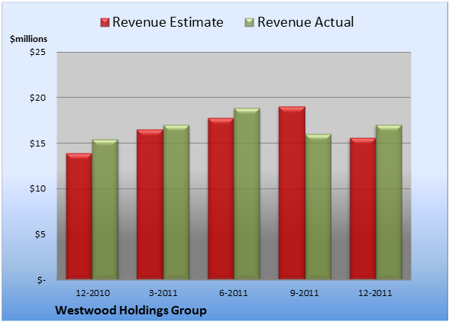Select the red estimate bar for 6-2011
Image resolution: width=449 pixels, height=322 pixels.
[x=221, y=198]
